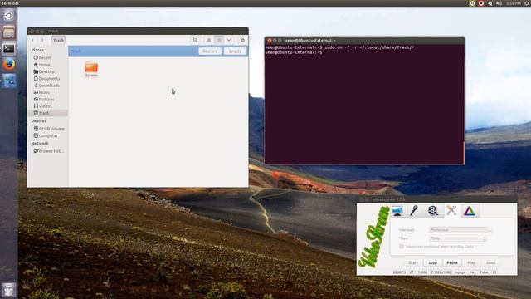Click the vokoscreen tray indicator in top panel

pyautogui.click(x=472, y=3)
